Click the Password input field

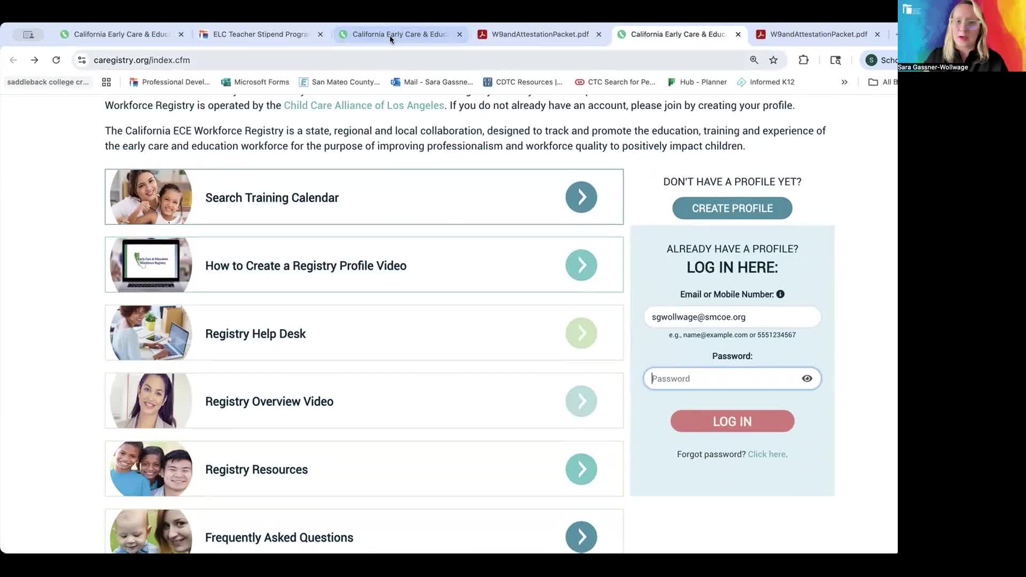point(721,379)
